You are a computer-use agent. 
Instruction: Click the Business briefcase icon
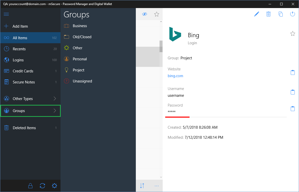tap(67, 26)
